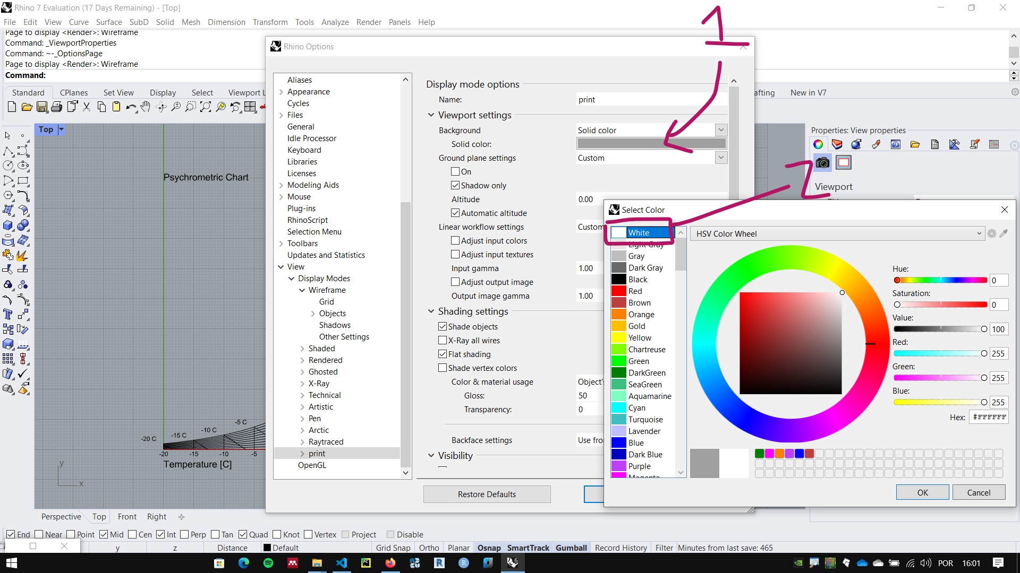Toggle the Flat shading checkbox
The image size is (1020, 573).
pyautogui.click(x=443, y=354)
